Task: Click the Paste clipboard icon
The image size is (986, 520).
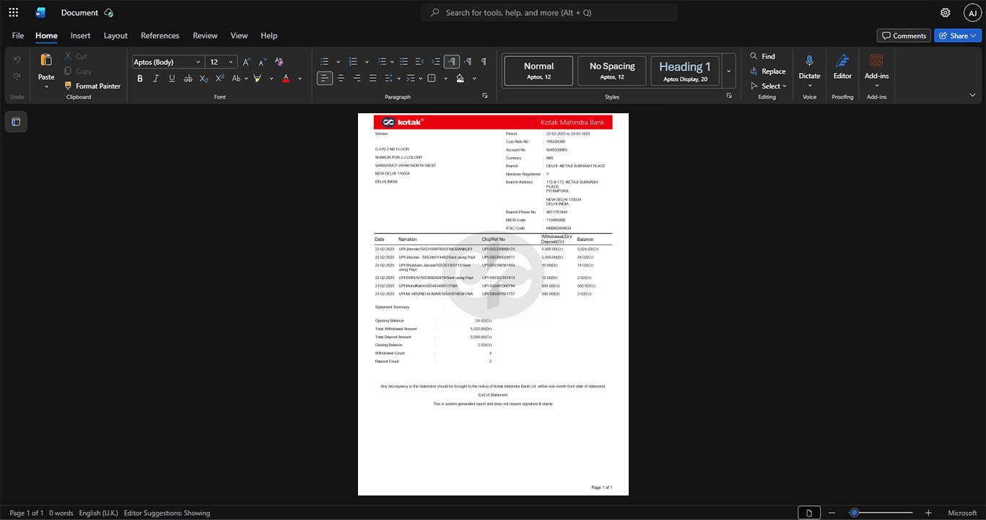Action: (x=46, y=60)
